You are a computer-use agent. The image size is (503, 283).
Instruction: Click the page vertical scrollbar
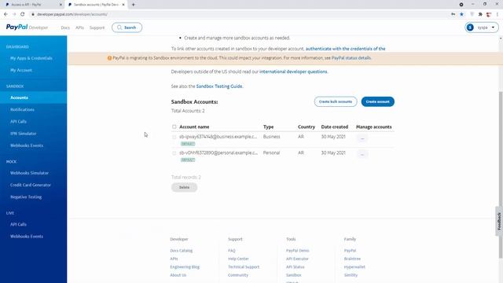[501, 175]
